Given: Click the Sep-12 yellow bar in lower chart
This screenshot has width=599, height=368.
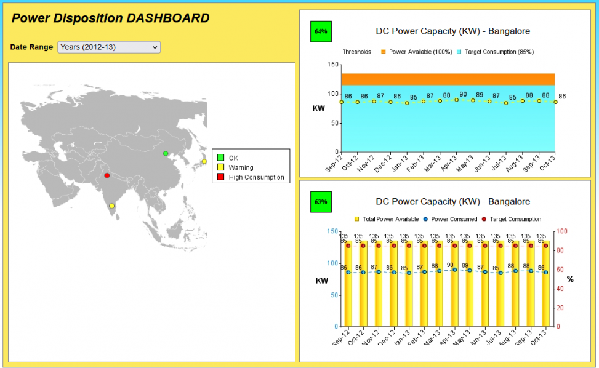Looking at the screenshot, I should click(348, 289).
